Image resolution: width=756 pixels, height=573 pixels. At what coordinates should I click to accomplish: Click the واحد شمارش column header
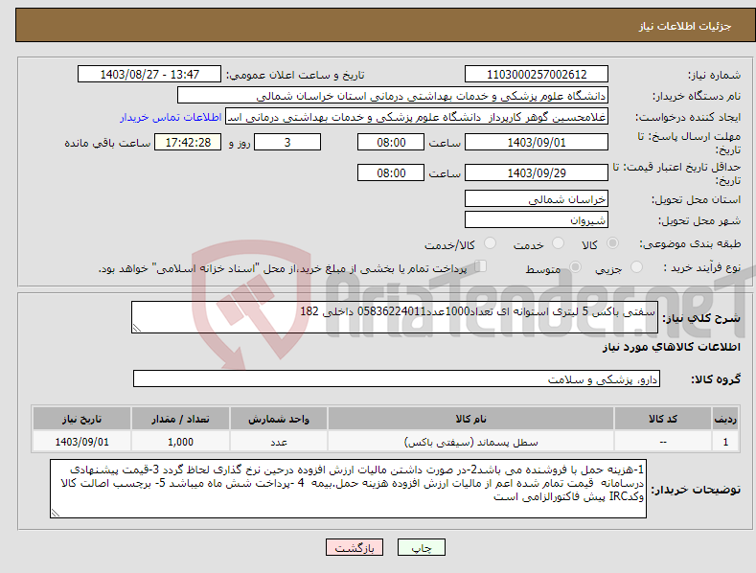[279, 419]
